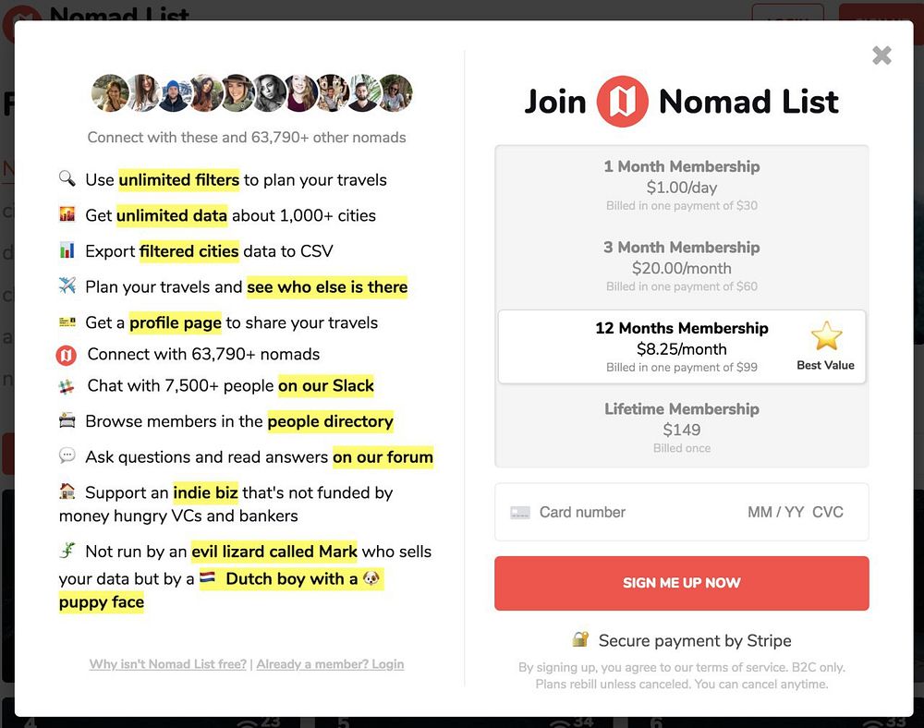The image size is (924, 728).
Task: Focus the MM / YY expiry field
Action: [775, 512]
